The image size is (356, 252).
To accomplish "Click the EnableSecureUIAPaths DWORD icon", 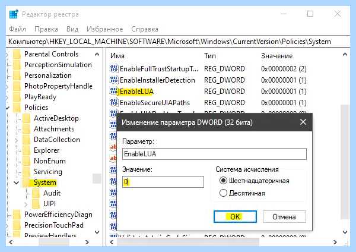I will pyautogui.click(x=114, y=103).
